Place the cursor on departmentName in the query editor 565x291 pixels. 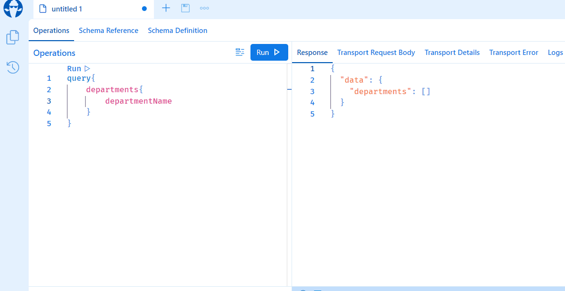[138, 101]
